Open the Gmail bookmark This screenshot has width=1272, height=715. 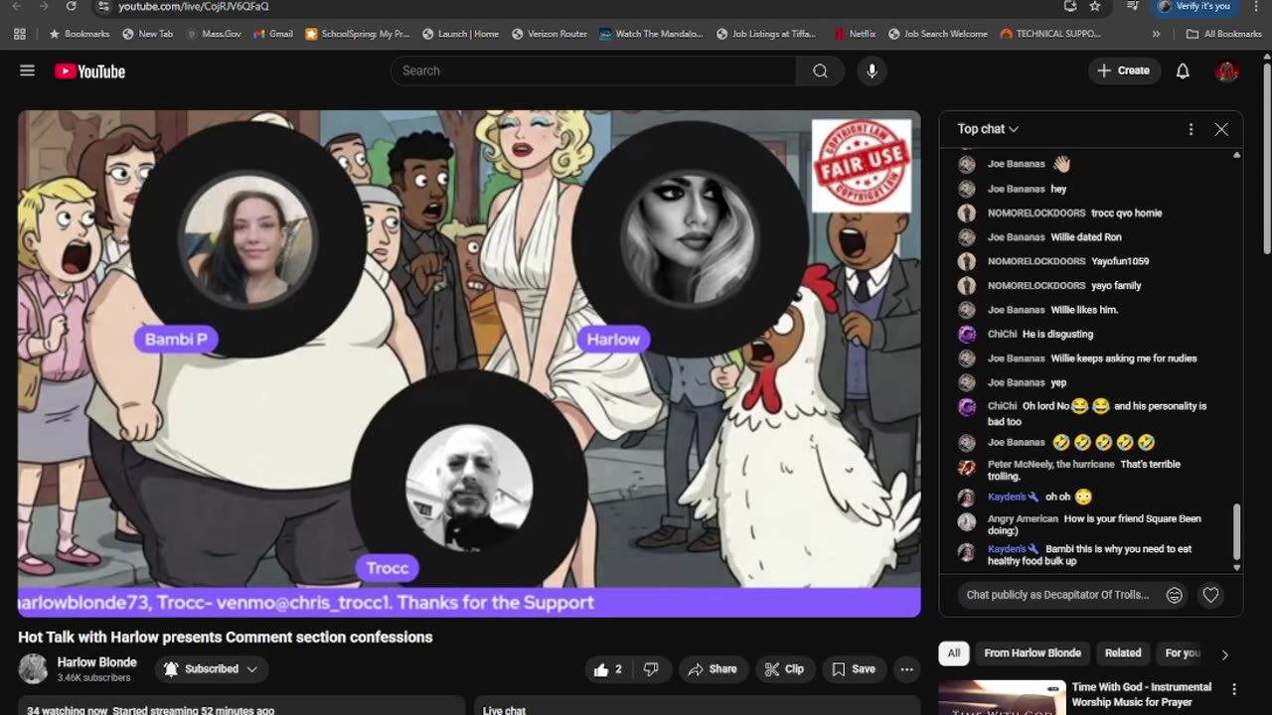tap(273, 34)
